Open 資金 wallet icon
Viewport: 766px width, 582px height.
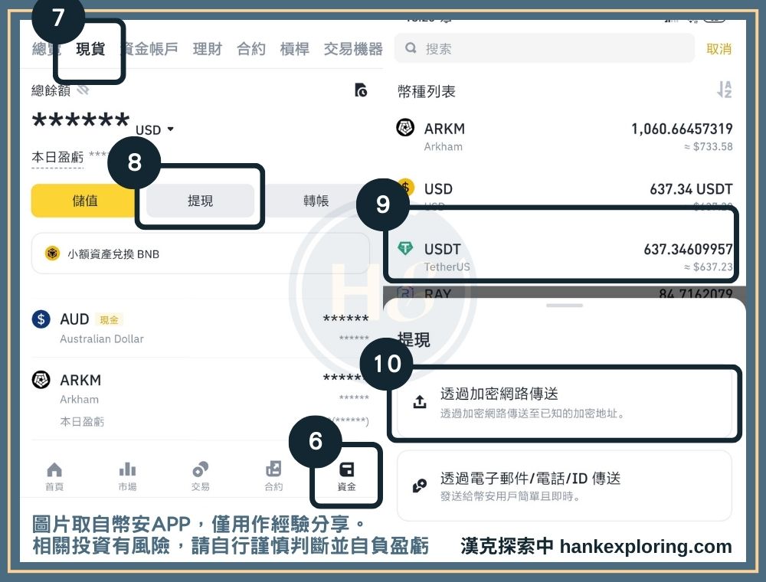pos(346,476)
